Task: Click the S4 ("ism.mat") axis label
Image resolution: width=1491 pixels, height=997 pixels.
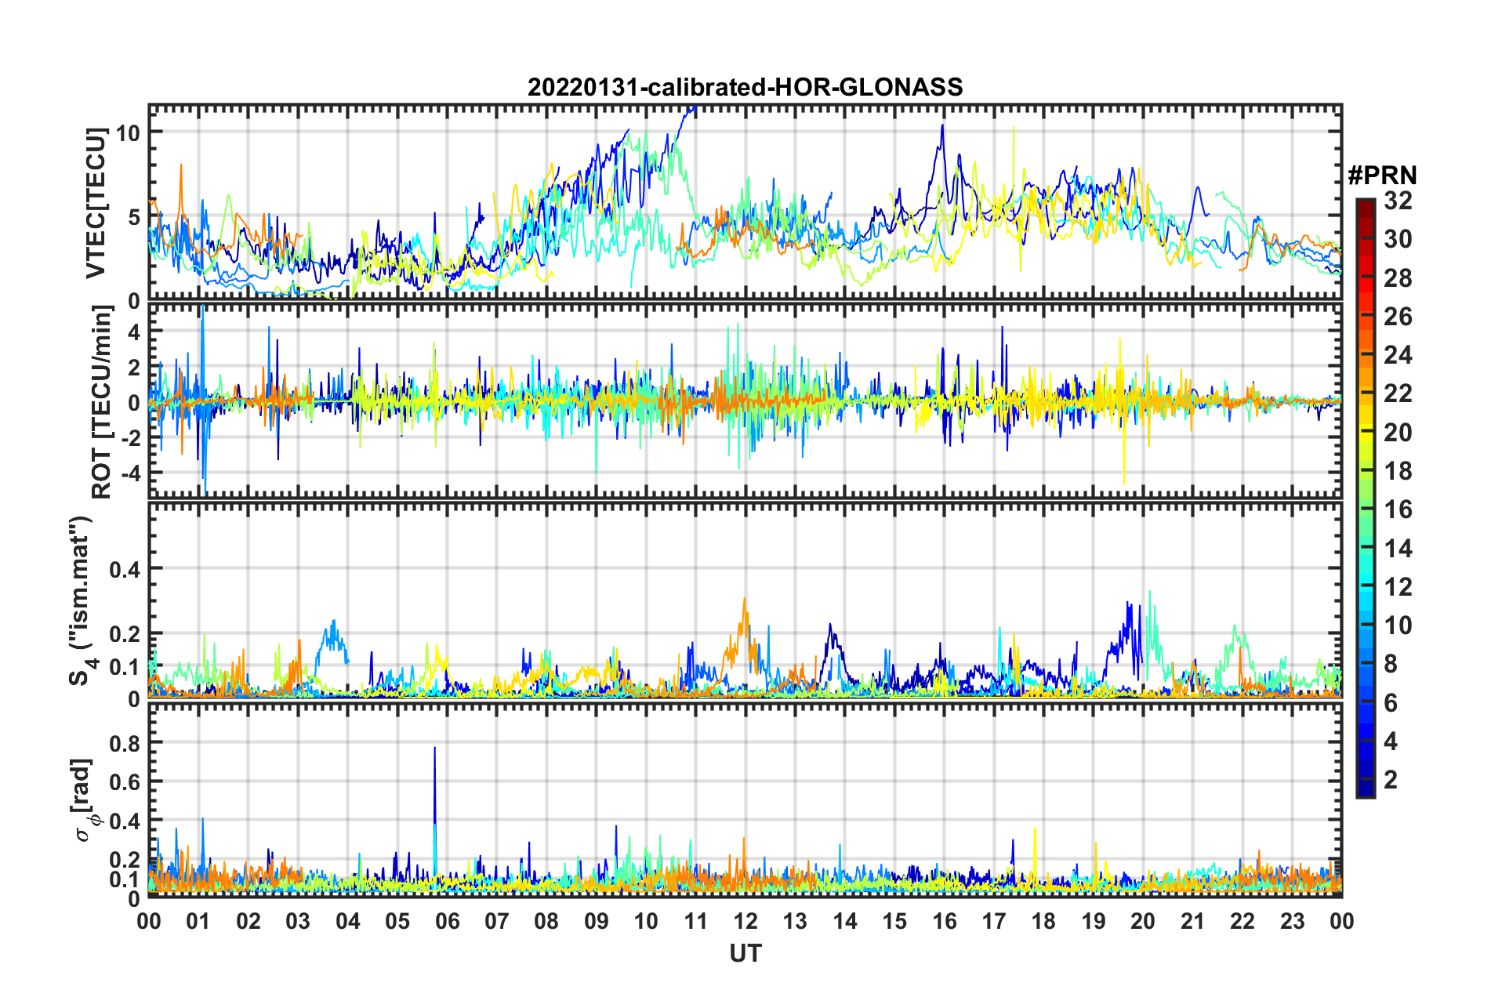Action: (x=81, y=600)
